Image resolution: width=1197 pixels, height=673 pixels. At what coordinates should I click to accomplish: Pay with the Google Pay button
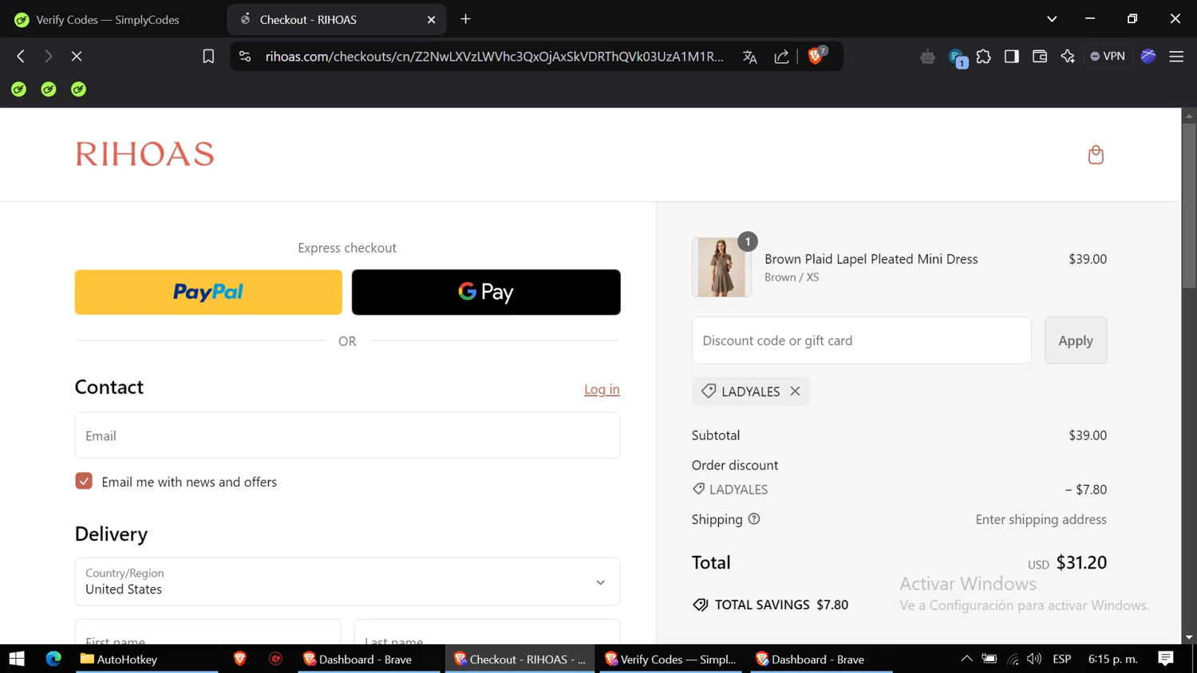486,292
